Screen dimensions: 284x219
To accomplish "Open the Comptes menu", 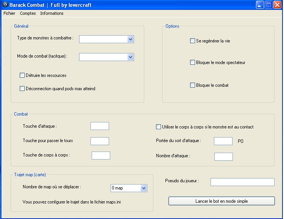I will [x=28, y=13].
